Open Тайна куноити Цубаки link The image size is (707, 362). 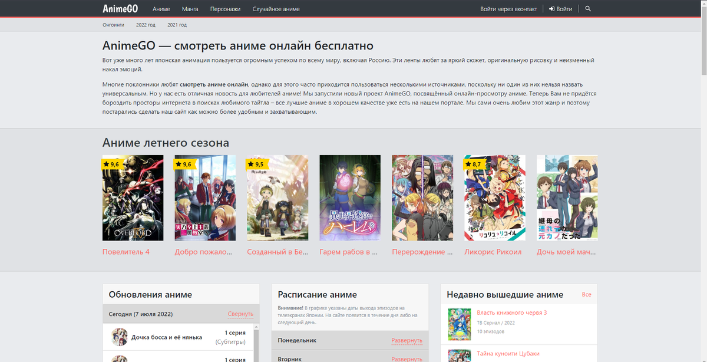(x=508, y=353)
